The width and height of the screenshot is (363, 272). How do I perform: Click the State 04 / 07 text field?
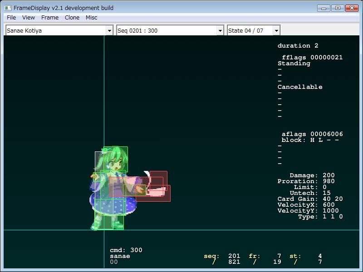click(250, 31)
